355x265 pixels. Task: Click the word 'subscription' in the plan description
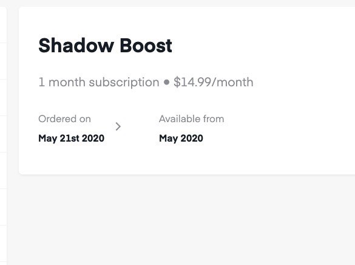pos(124,83)
